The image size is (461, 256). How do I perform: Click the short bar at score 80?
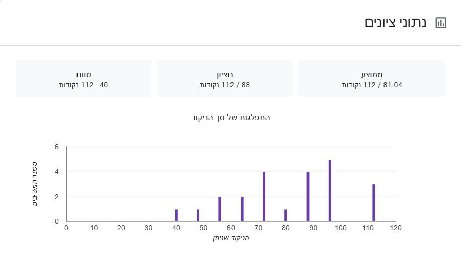[286, 215]
